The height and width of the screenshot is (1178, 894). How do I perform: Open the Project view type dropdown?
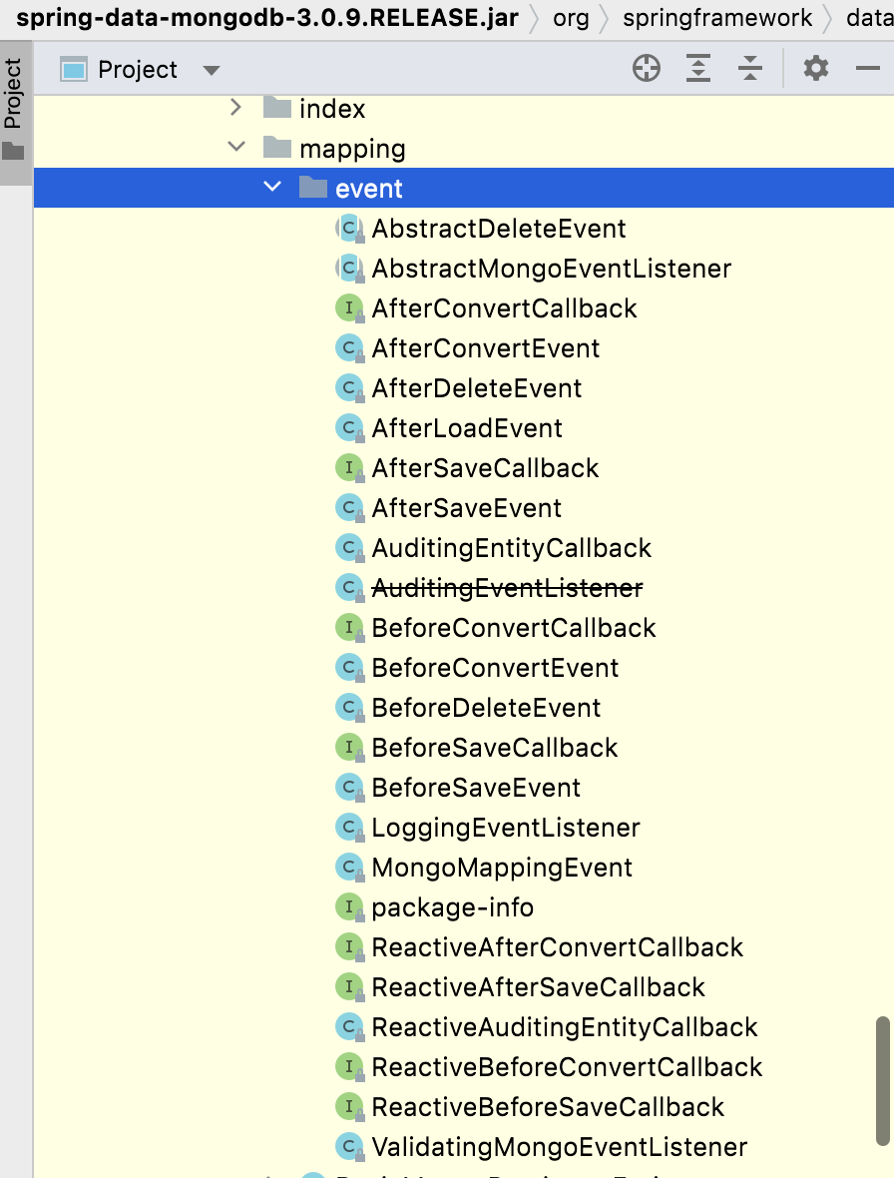tap(212, 71)
